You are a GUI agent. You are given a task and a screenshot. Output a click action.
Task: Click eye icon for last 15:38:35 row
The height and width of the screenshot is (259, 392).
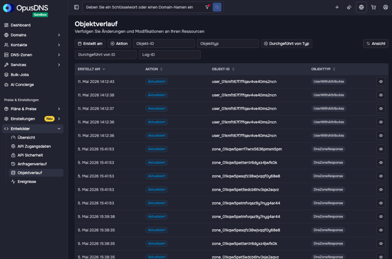click(x=381, y=257)
